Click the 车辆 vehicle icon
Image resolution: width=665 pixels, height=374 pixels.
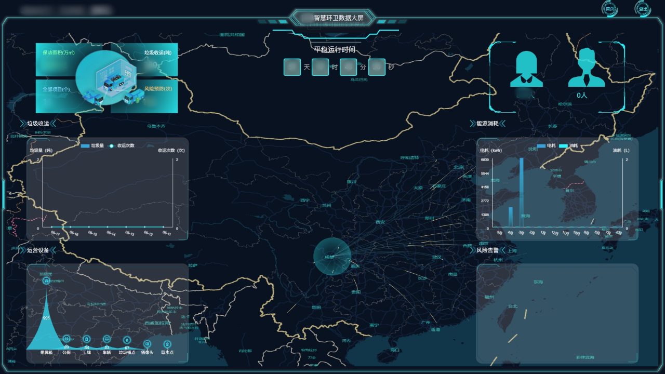coord(107,339)
